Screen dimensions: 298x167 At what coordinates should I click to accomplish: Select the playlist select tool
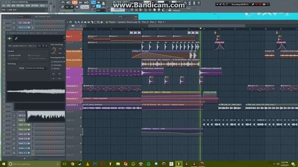coord(95,22)
